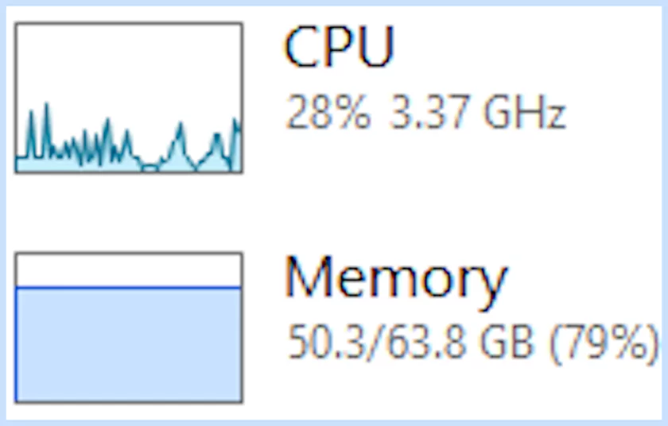Click the CPU usage graph thumbnail

click(129, 97)
